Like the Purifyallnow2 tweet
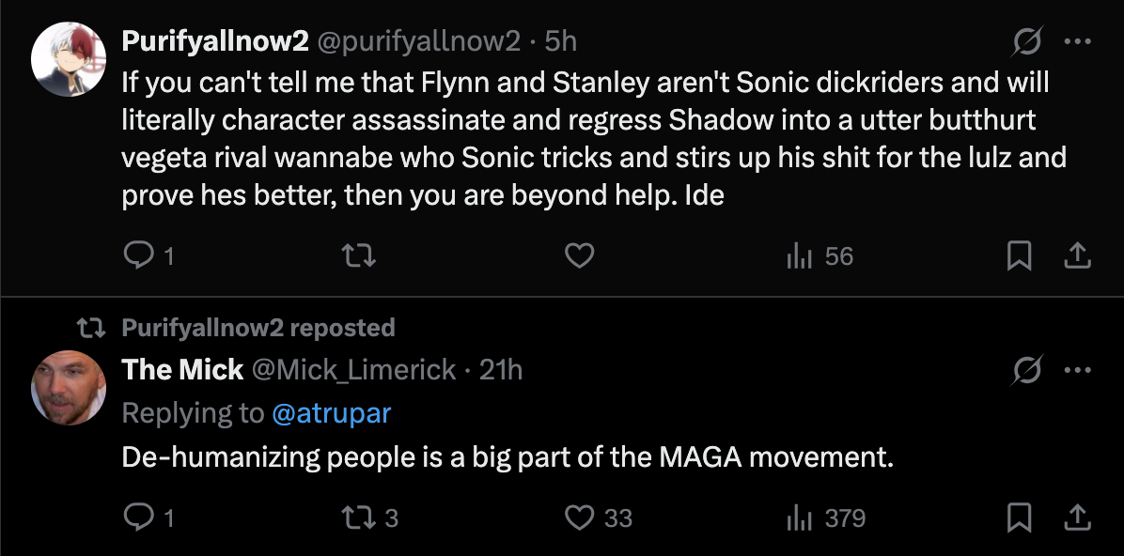The height and width of the screenshot is (556, 1124). coord(579,255)
